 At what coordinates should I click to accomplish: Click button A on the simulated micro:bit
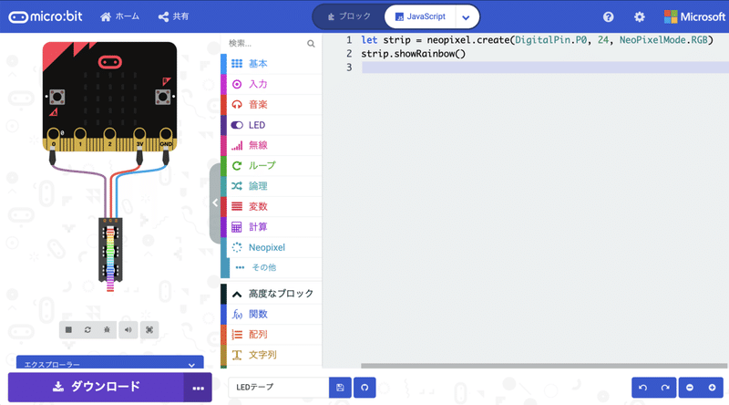point(57,97)
